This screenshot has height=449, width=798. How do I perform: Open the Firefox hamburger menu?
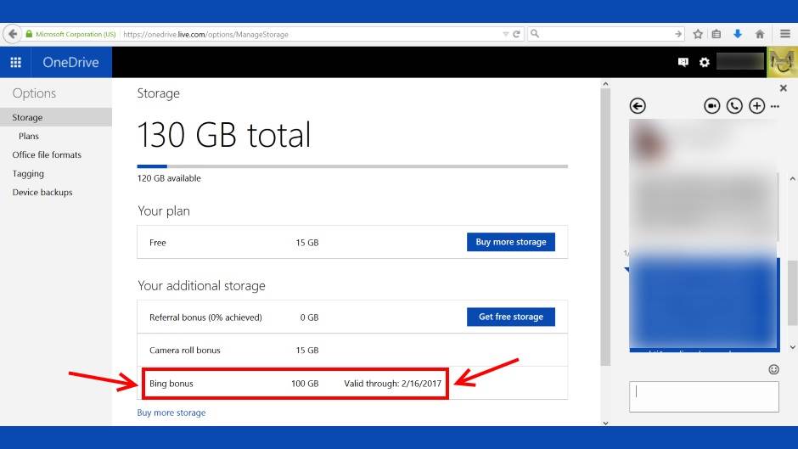[785, 34]
